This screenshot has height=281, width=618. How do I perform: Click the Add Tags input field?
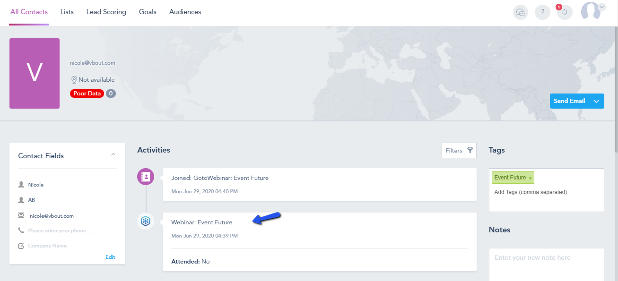[546, 192]
